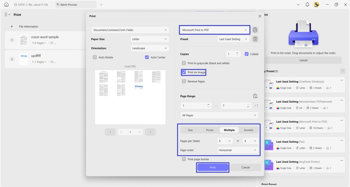
Task: Click the Copies stepper arrows
Action: point(237,54)
